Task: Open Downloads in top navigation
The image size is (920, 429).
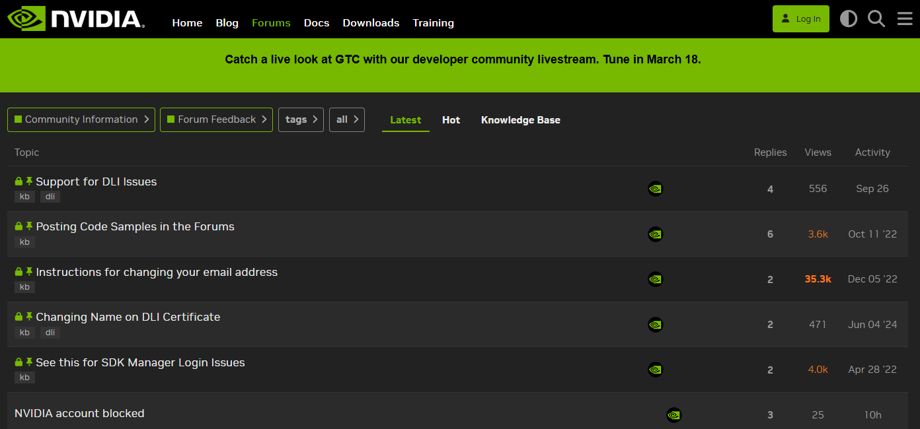Action: [x=371, y=22]
